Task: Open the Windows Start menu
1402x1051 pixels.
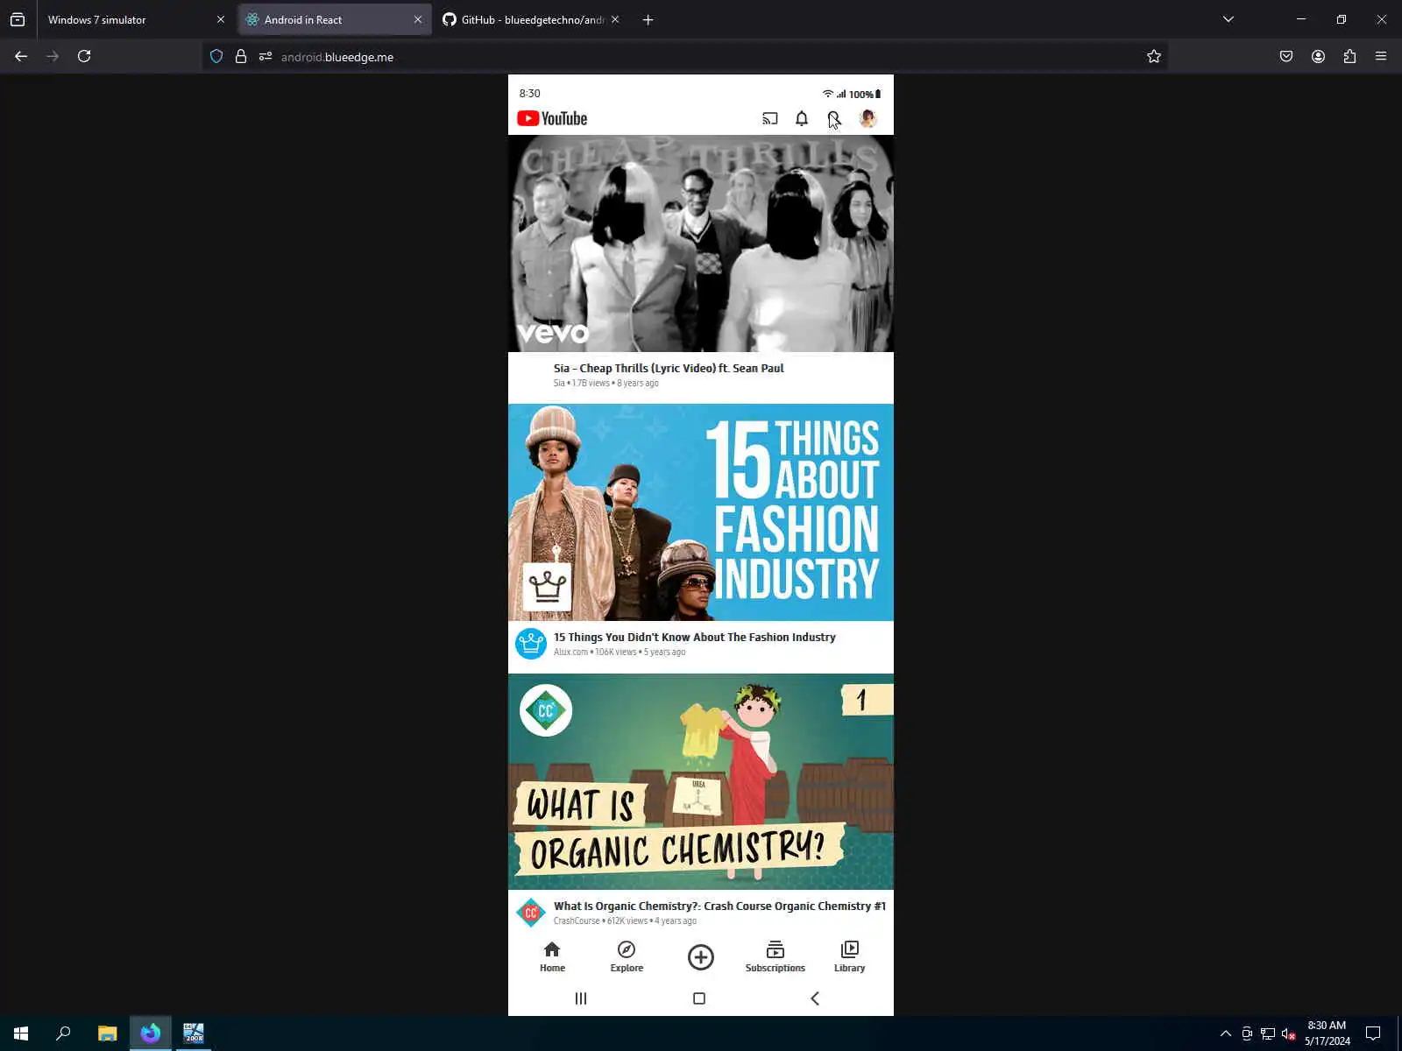Action: pyautogui.click(x=21, y=1033)
